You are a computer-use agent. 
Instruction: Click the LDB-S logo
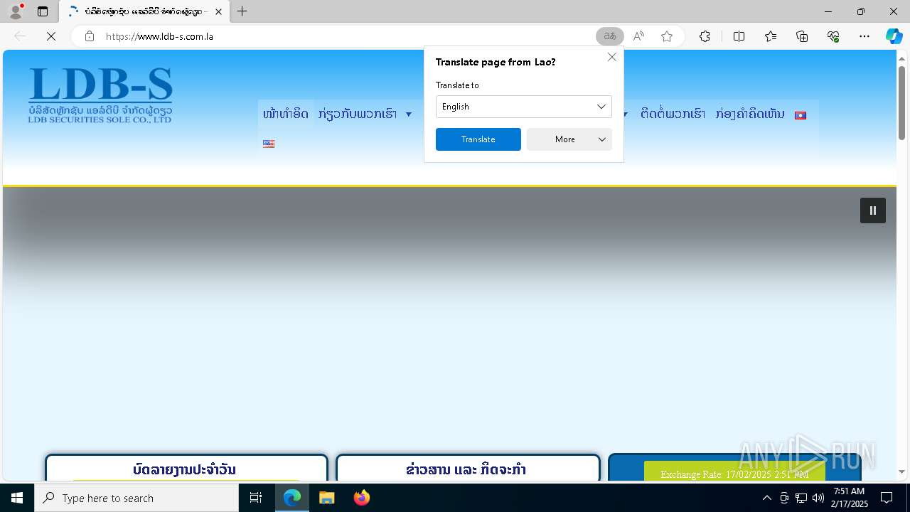(100, 95)
